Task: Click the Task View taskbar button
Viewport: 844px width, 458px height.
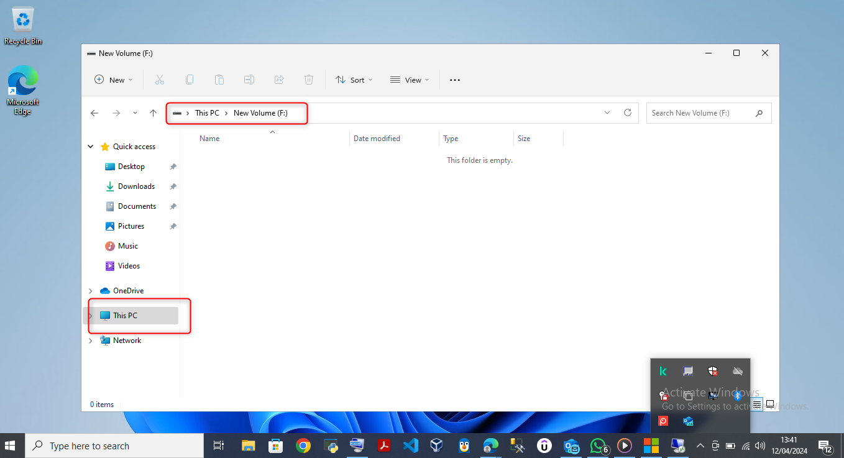Action: point(219,446)
